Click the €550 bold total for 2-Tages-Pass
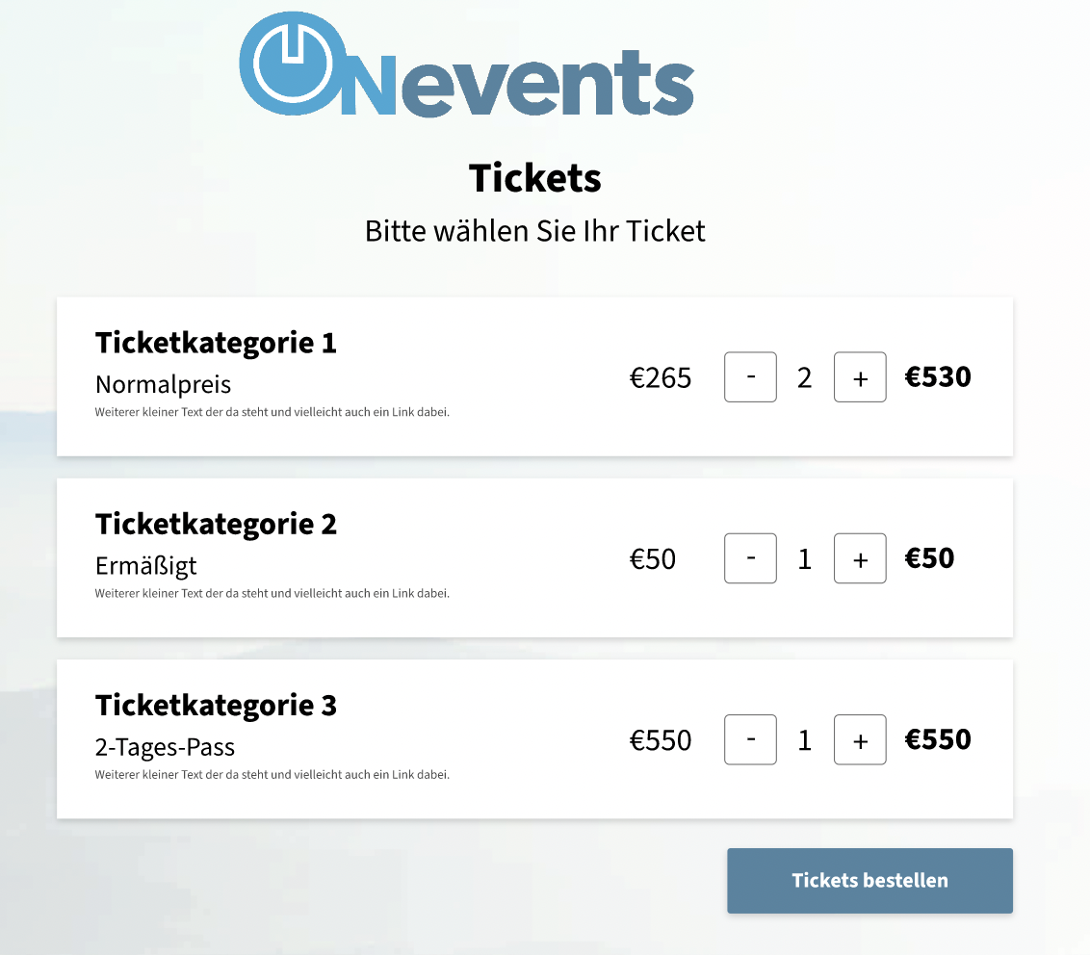 [x=937, y=739]
